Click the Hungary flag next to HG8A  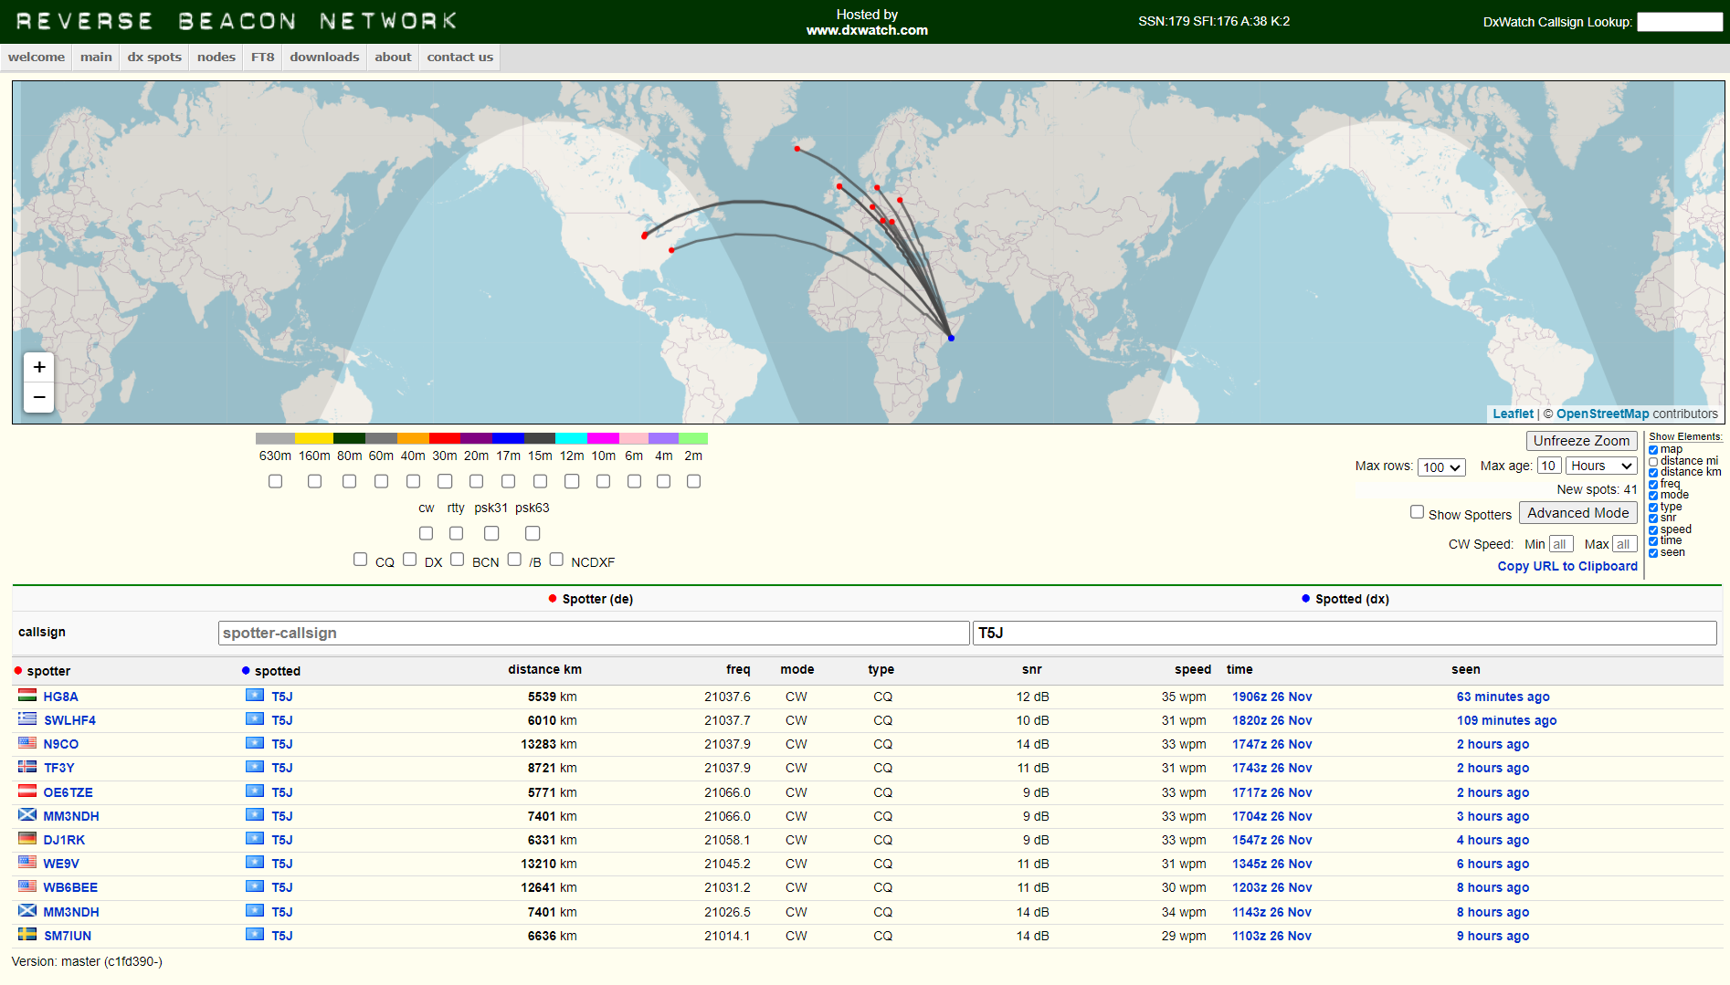coord(27,696)
